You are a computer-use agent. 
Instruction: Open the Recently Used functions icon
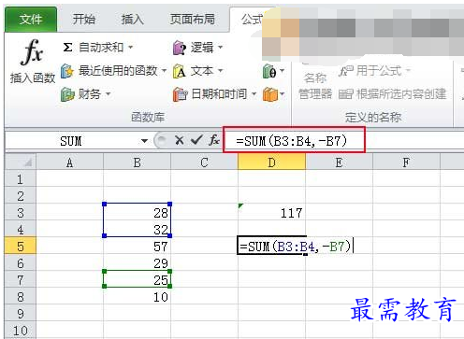(x=67, y=71)
